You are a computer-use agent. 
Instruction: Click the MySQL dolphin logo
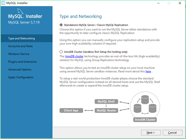pos(20,11)
